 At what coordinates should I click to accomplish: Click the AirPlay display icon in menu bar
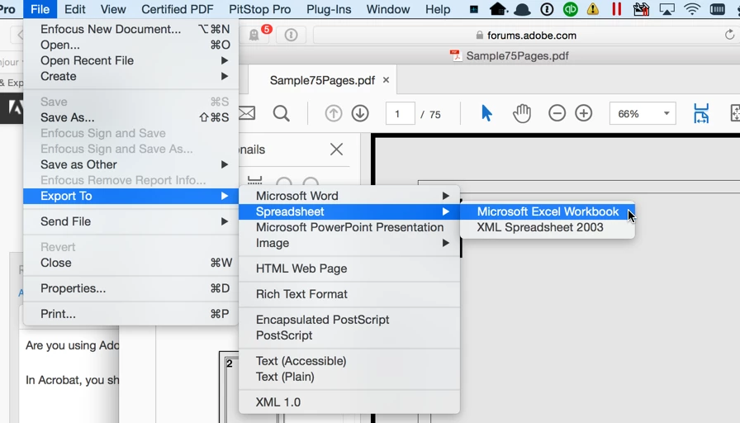666,9
